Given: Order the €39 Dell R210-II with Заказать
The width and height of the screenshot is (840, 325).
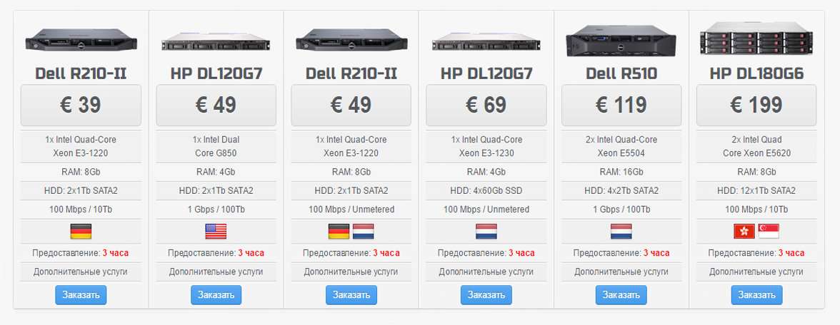Looking at the screenshot, I should click(x=81, y=295).
